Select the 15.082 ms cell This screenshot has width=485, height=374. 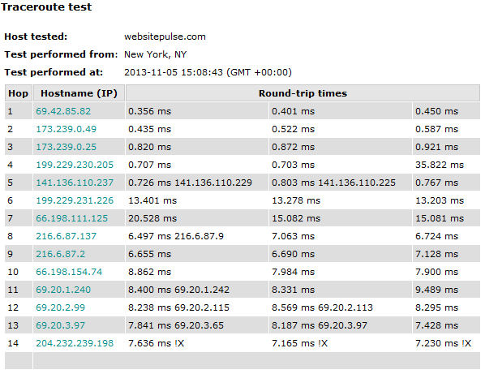coord(341,218)
